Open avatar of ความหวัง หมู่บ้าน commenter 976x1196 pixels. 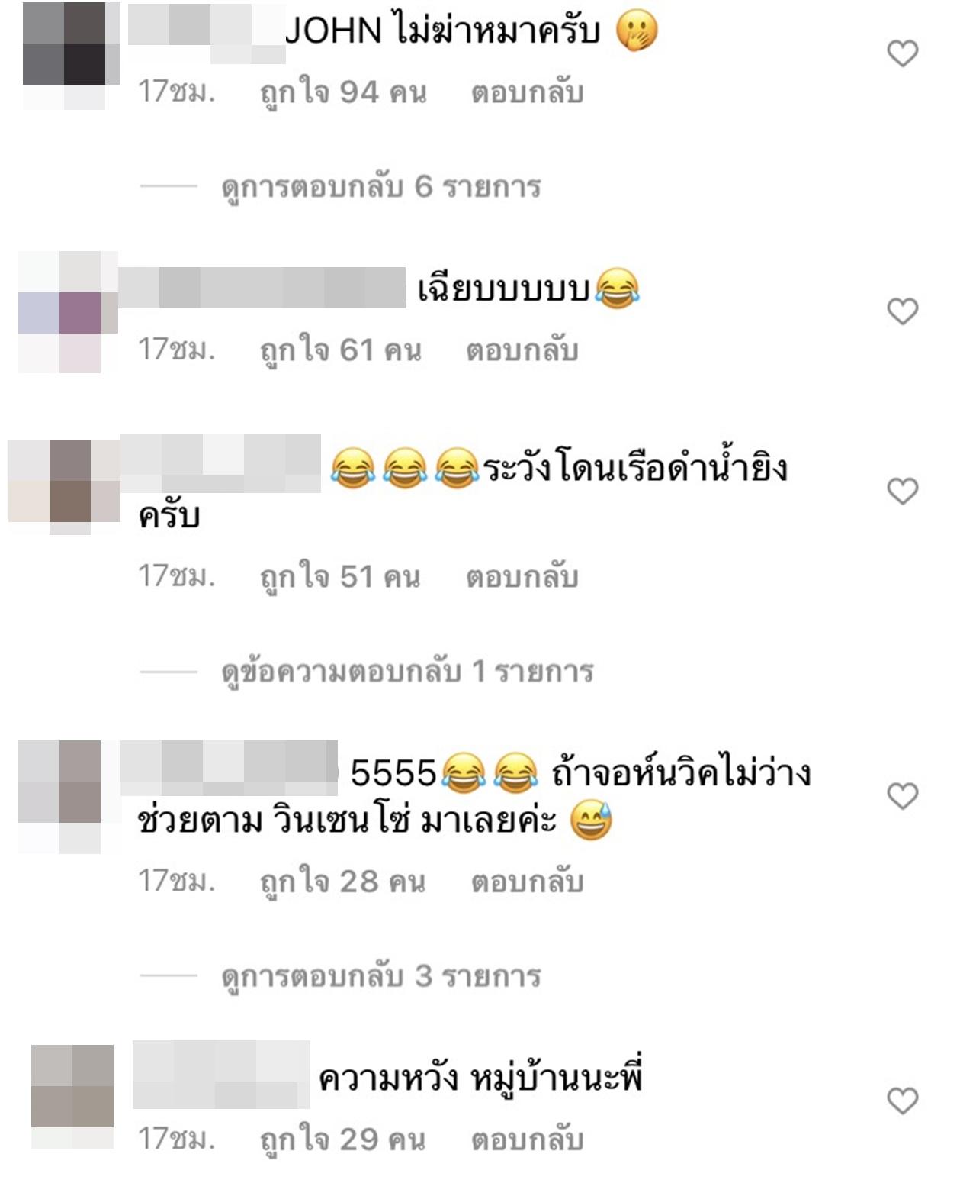(72, 1096)
